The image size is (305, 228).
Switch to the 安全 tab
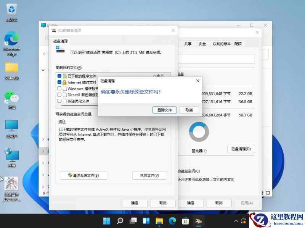pyautogui.click(x=202, y=44)
